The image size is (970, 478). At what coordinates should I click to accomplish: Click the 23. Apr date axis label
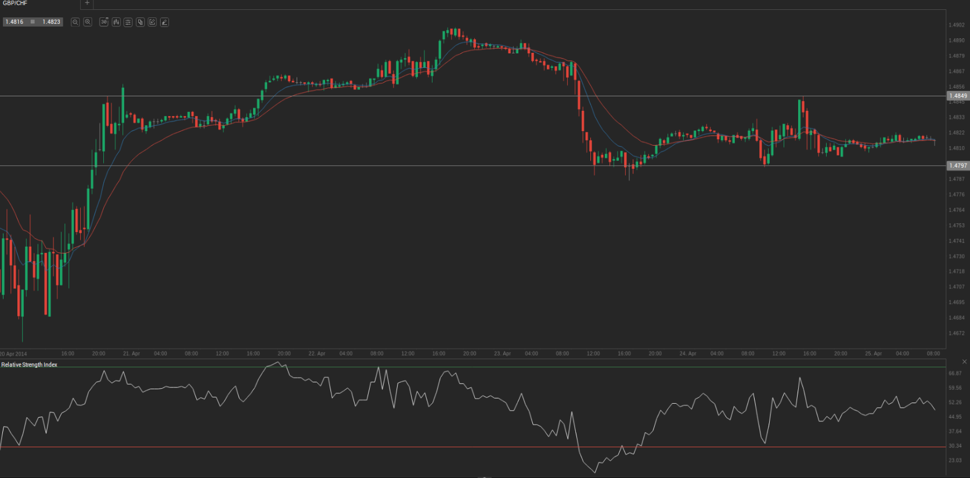[503, 353]
